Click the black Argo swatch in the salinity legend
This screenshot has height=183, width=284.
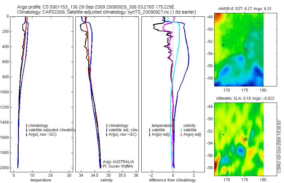107,135
